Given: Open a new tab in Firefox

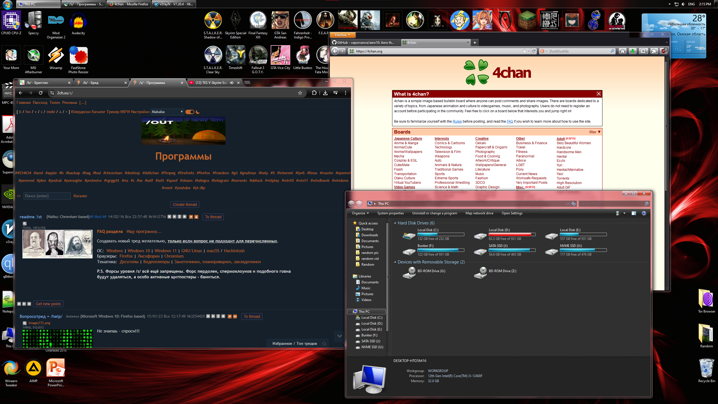Looking at the screenshot, I should (x=475, y=43).
